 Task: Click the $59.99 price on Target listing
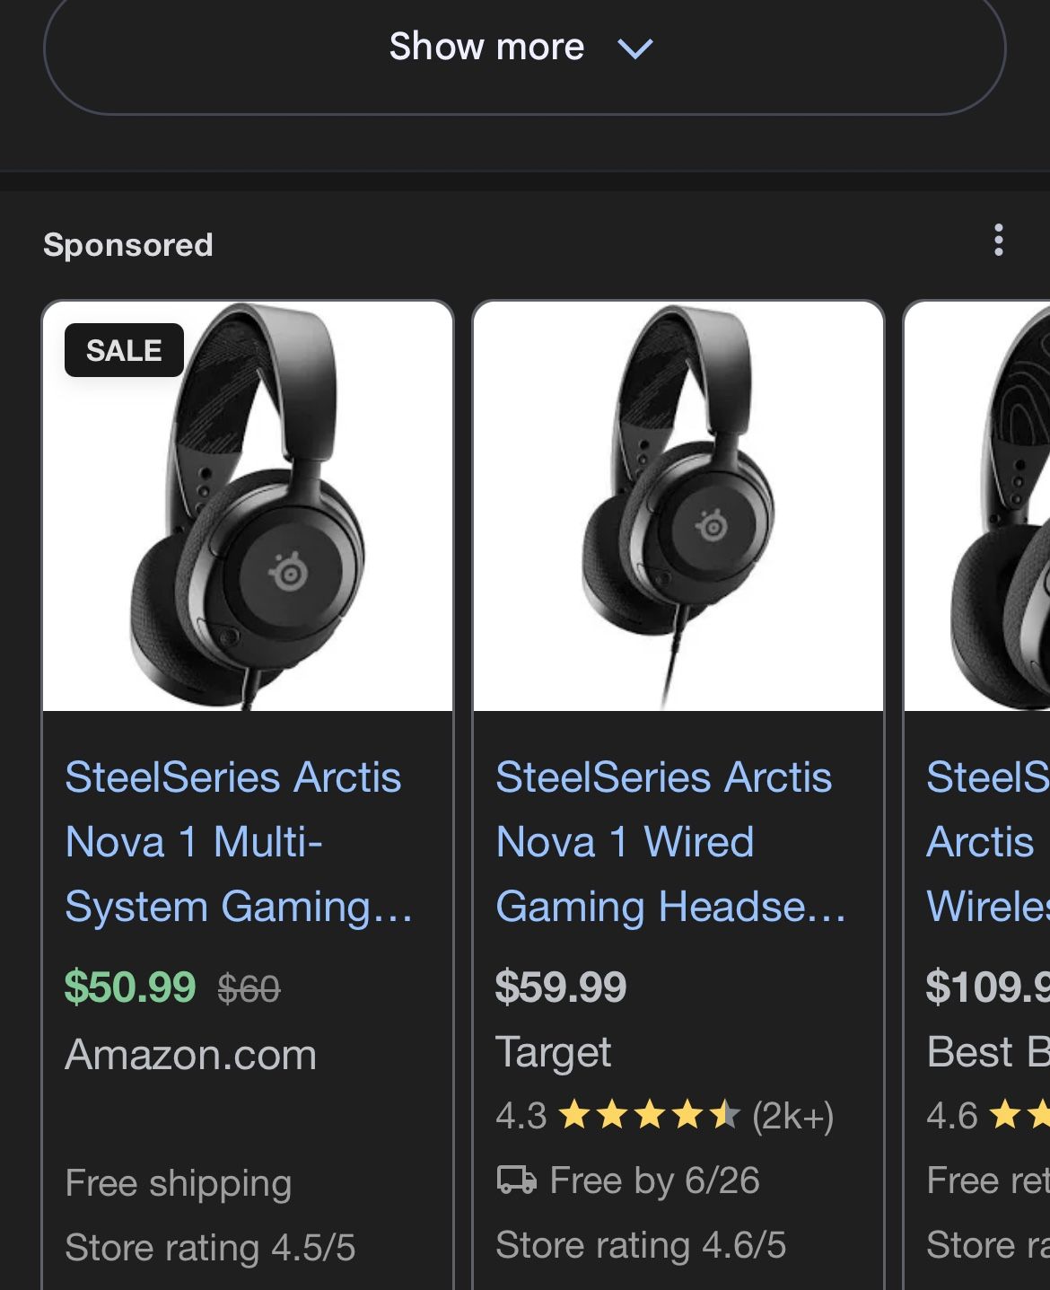point(561,987)
